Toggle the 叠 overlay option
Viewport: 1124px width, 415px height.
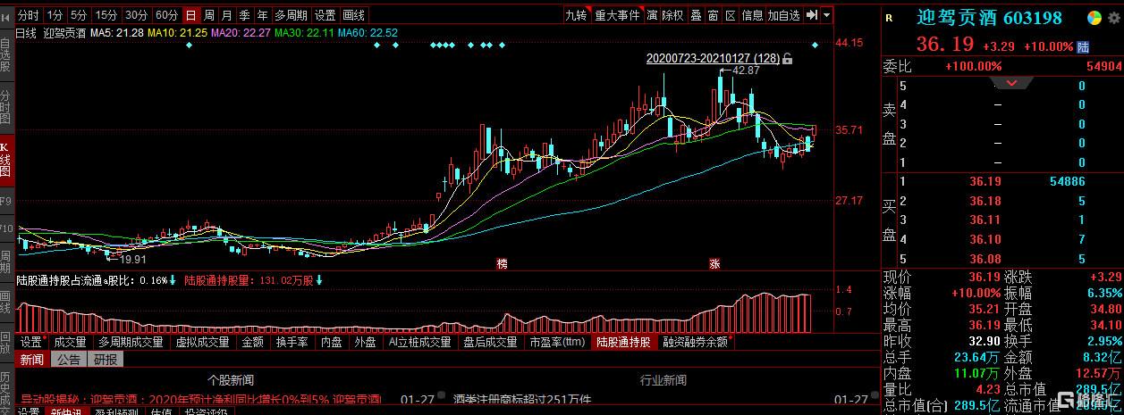(x=695, y=15)
